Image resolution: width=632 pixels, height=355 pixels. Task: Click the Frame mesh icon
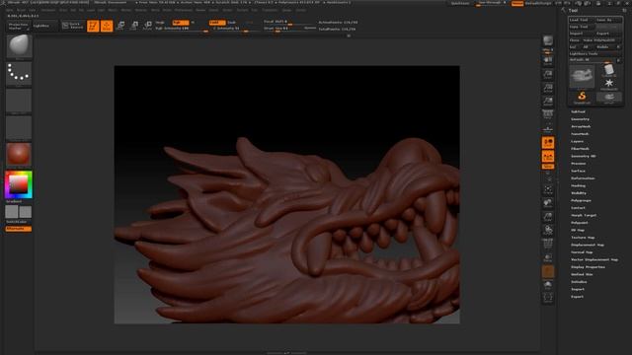click(548, 189)
